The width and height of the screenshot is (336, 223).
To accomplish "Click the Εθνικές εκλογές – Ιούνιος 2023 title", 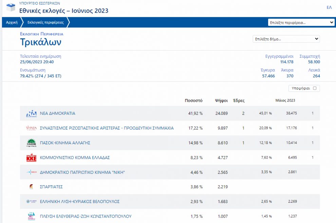I will [64, 11].
